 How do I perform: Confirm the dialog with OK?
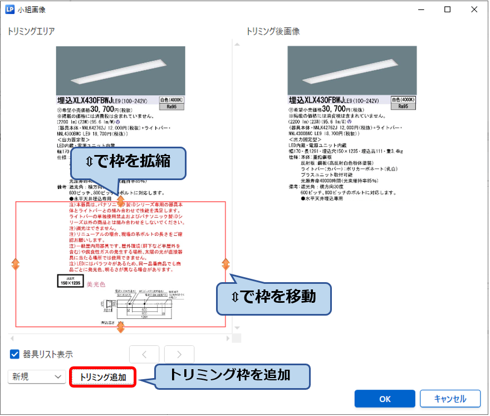(x=385, y=399)
